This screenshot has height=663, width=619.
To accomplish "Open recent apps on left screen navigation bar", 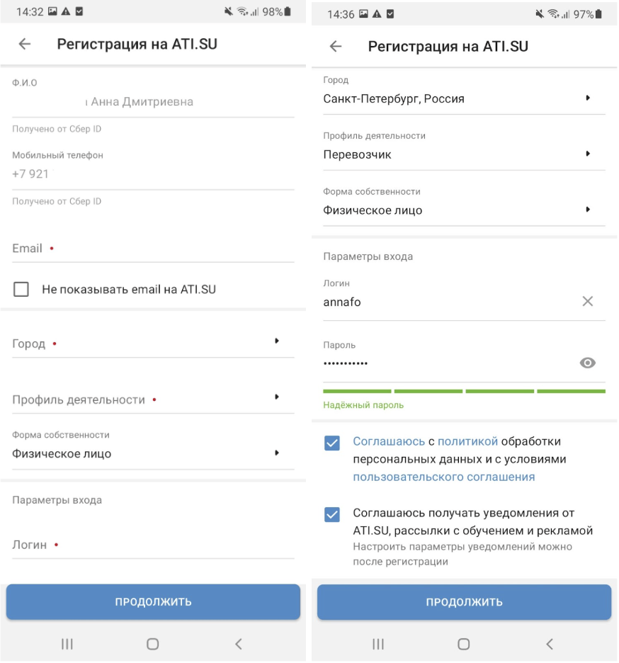I will click(67, 644).
